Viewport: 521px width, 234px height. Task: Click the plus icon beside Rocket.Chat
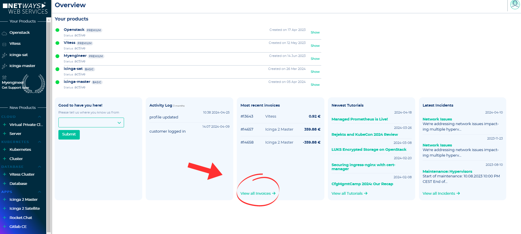(x=5, y=218)
